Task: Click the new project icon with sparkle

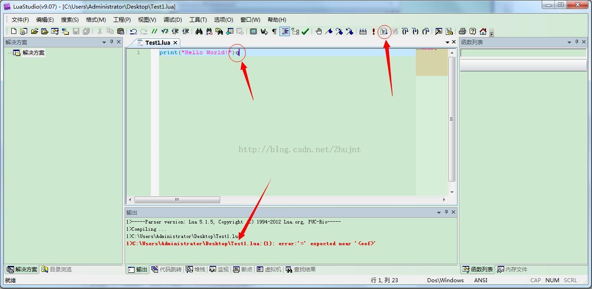Action: coord(24,31)
